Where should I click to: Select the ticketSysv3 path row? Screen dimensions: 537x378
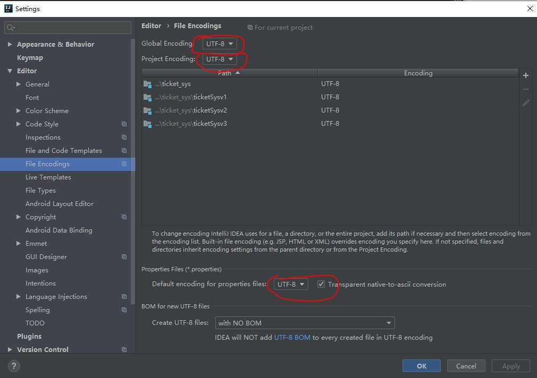[x=330, y=124]
